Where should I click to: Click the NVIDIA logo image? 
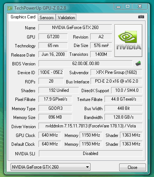(128, 40)
